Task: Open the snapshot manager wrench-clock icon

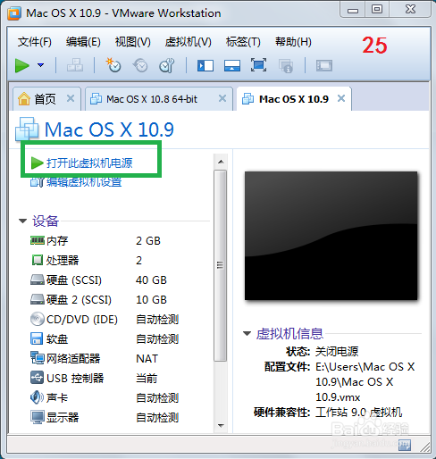Action: (167, 65)
